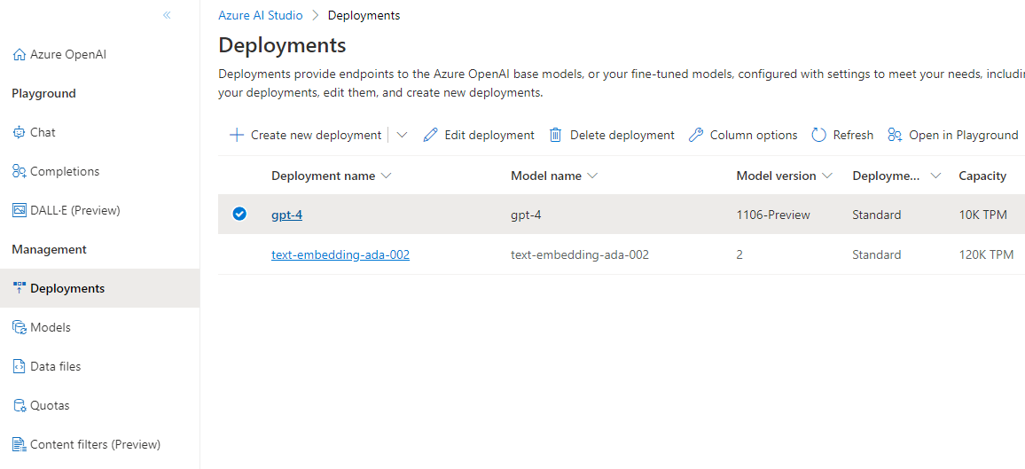Click Standard in the gpt-4 row

tap(877, 215)
